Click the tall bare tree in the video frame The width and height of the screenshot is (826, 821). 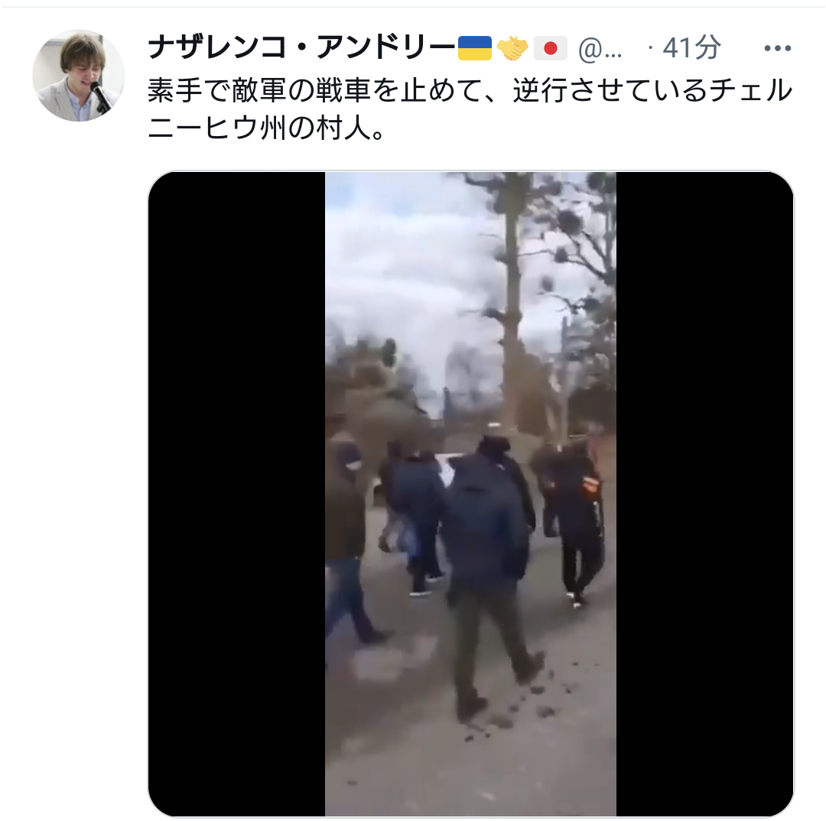(x=512, y=300)
